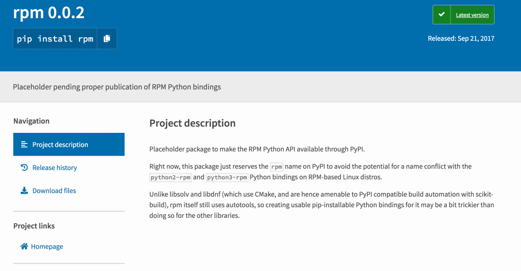Click the Download files arrow icon
Viewport: 521px width, 271px height.
[24, 191]
